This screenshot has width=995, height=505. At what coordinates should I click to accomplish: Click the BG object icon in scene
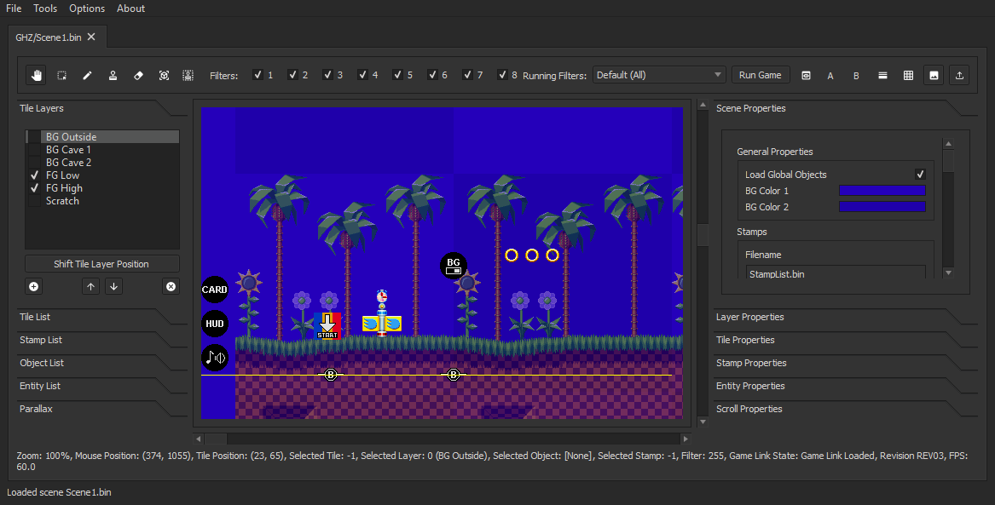(x=454, y=266)
